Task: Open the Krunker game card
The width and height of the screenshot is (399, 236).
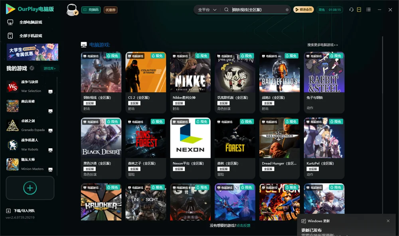Action: pos(101,202)
